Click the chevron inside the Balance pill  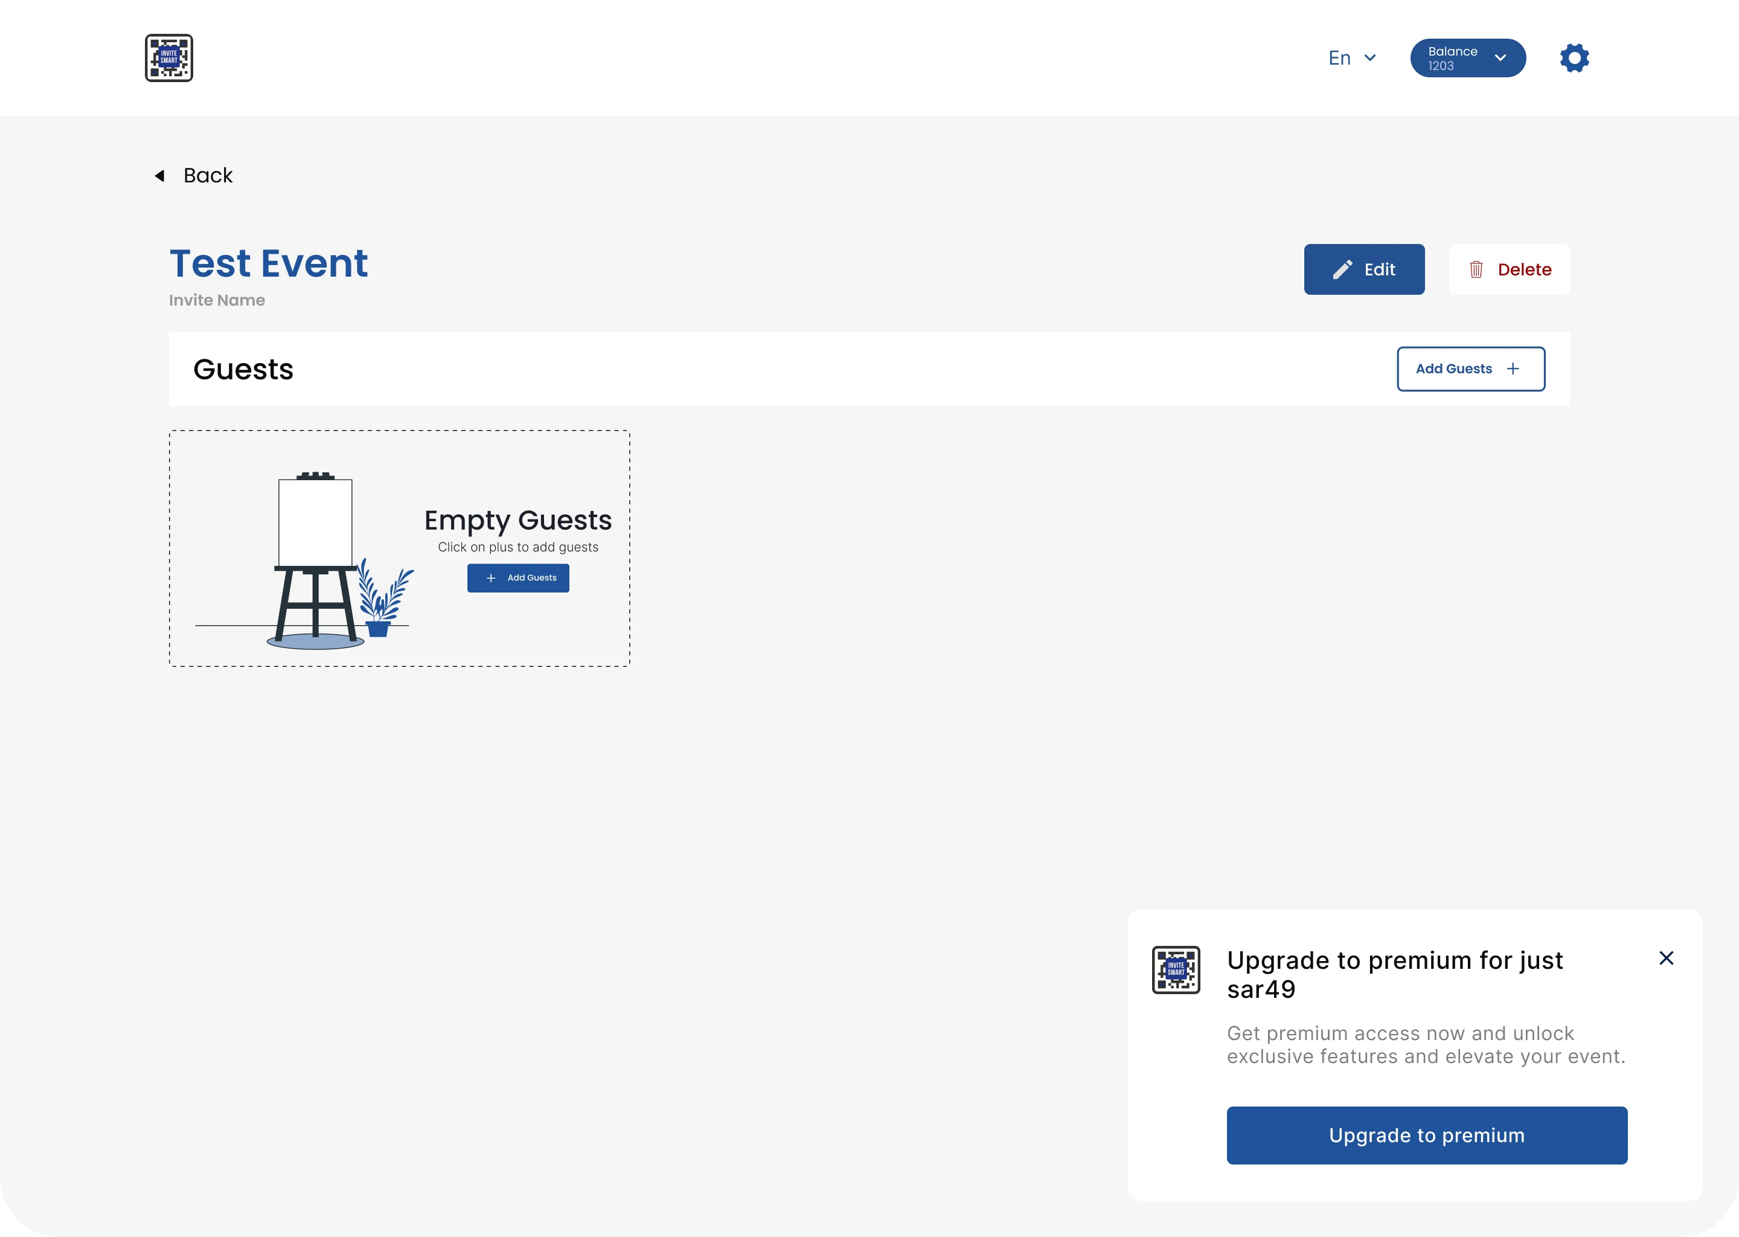click(1500, 58)
